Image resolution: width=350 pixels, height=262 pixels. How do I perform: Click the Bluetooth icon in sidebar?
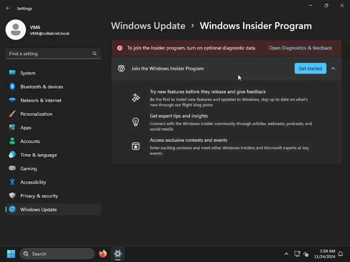coord(12,86)
